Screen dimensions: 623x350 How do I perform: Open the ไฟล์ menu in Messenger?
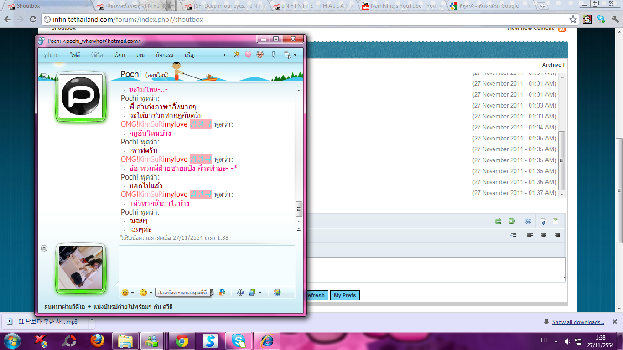click(x=75, y=55)
